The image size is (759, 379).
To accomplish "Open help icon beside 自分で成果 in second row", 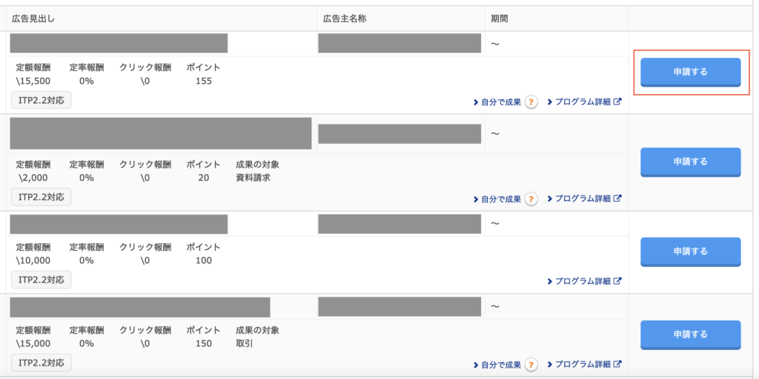I will pyautogui.click(x=531, y=199).
